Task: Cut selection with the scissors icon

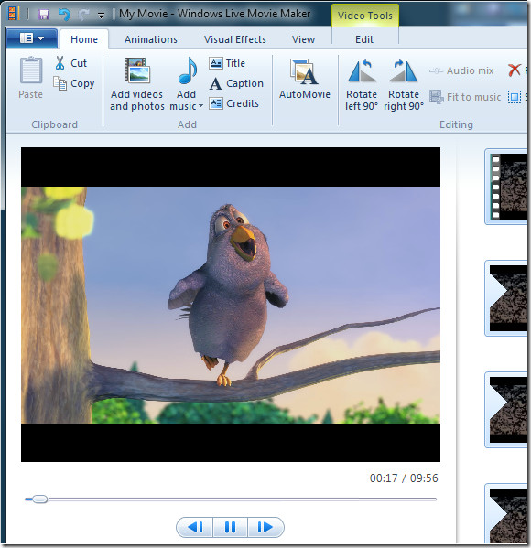Action: click(60, 63)
